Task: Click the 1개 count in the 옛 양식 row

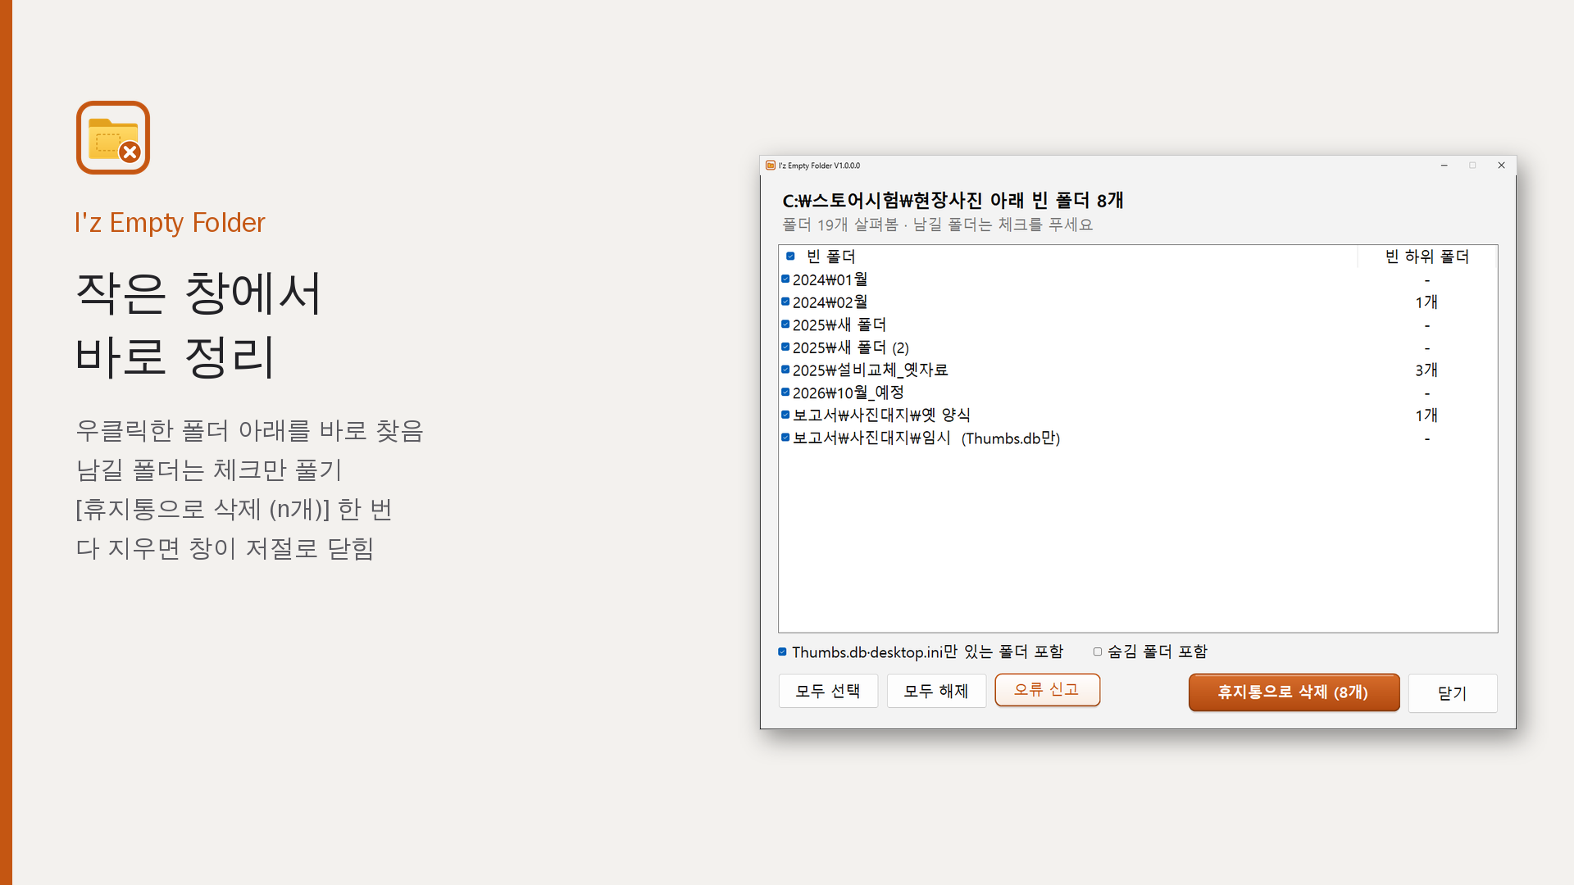Action: tap(1426, 415)
